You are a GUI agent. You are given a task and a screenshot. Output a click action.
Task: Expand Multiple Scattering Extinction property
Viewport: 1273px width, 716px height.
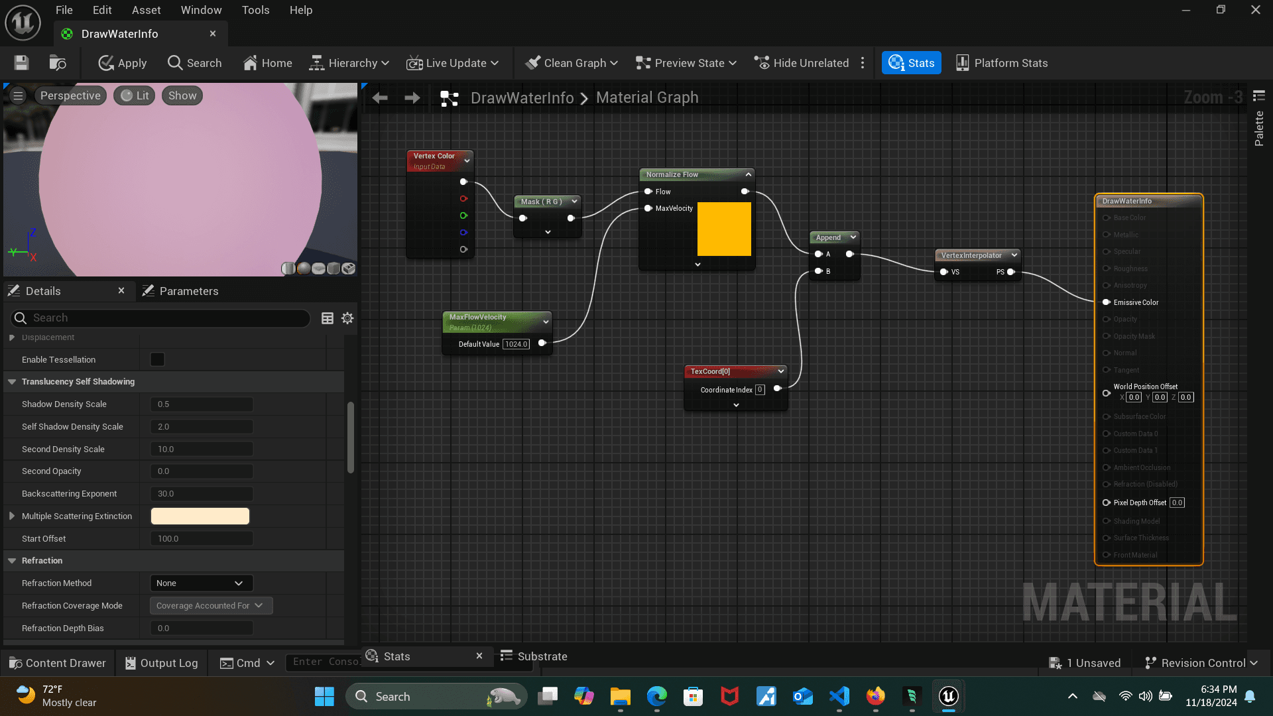click(12, 516)
